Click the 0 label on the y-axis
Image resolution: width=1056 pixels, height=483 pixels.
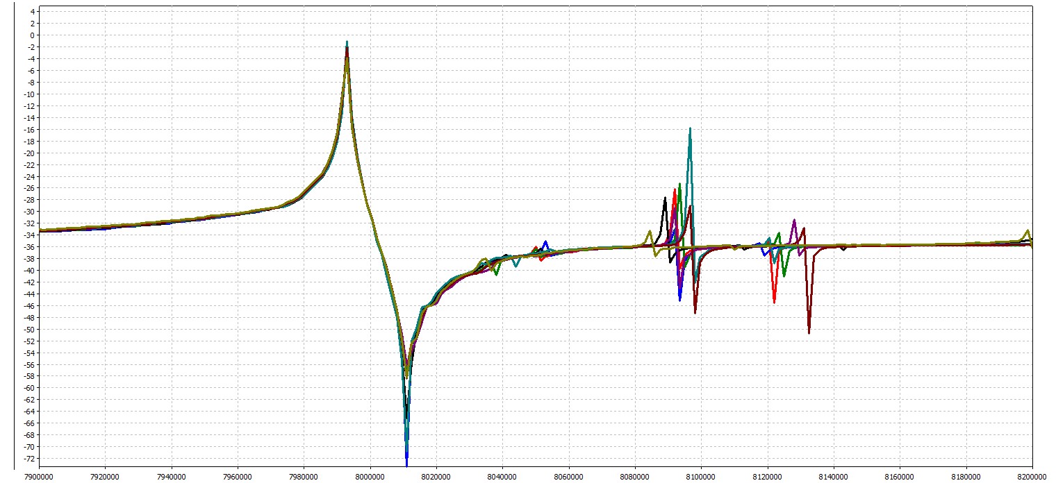coord(29,35)
